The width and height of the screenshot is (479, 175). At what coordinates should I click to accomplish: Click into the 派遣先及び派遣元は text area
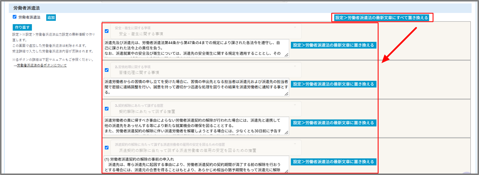(x=196, y=48)
